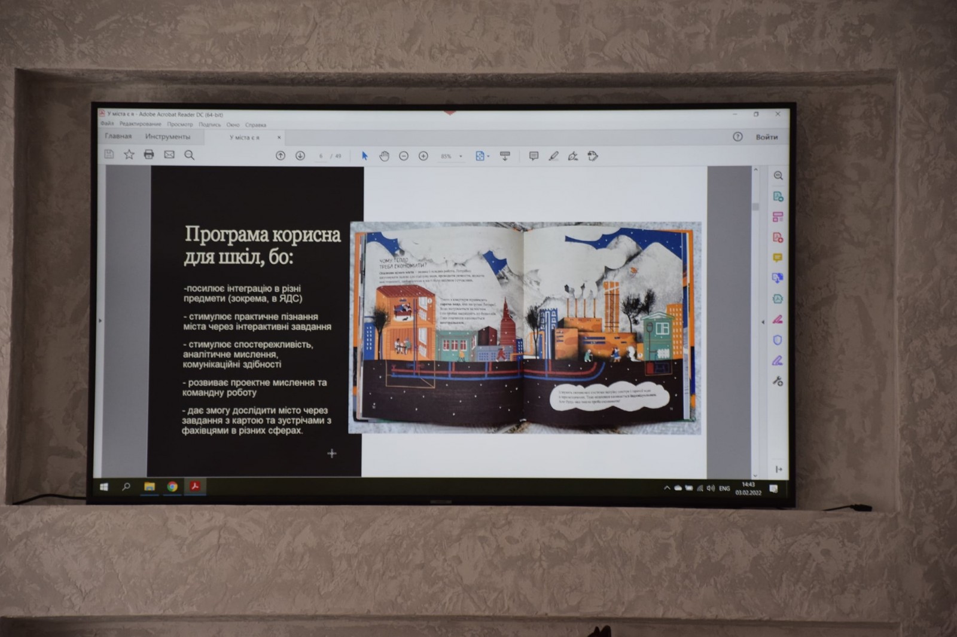Switch to the Главная tab
957x637 pixels.
[x=118, y=136]
